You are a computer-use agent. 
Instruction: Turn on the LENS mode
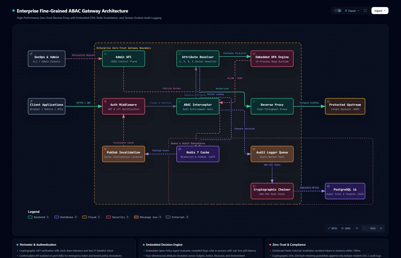click(x=346, y=228)
